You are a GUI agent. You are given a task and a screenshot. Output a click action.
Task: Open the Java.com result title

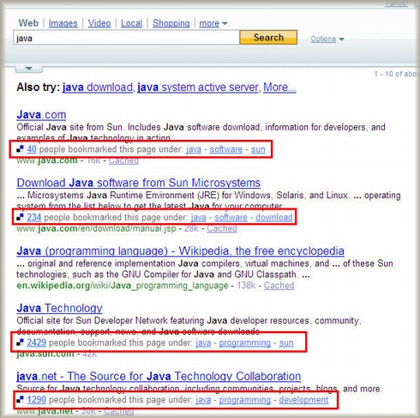pyautogui.click(x=41, y=115)
